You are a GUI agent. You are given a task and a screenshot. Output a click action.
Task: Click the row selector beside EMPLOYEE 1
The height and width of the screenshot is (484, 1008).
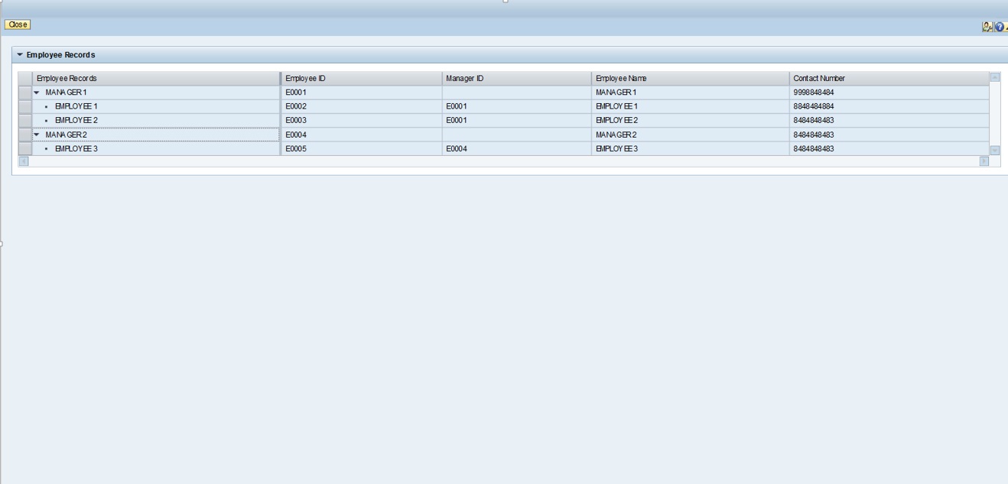click(x=24, y=106)
